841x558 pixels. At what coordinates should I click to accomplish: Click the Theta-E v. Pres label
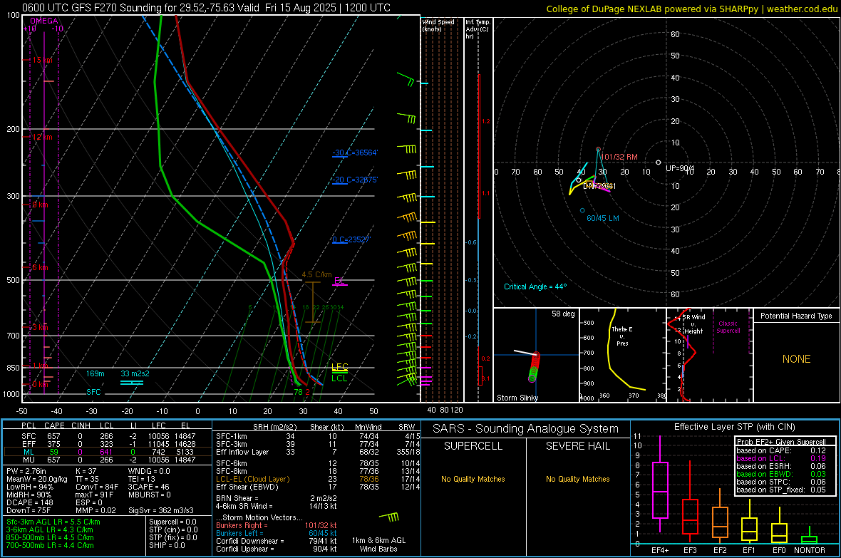pyautogui.click(x=622, y=336)
